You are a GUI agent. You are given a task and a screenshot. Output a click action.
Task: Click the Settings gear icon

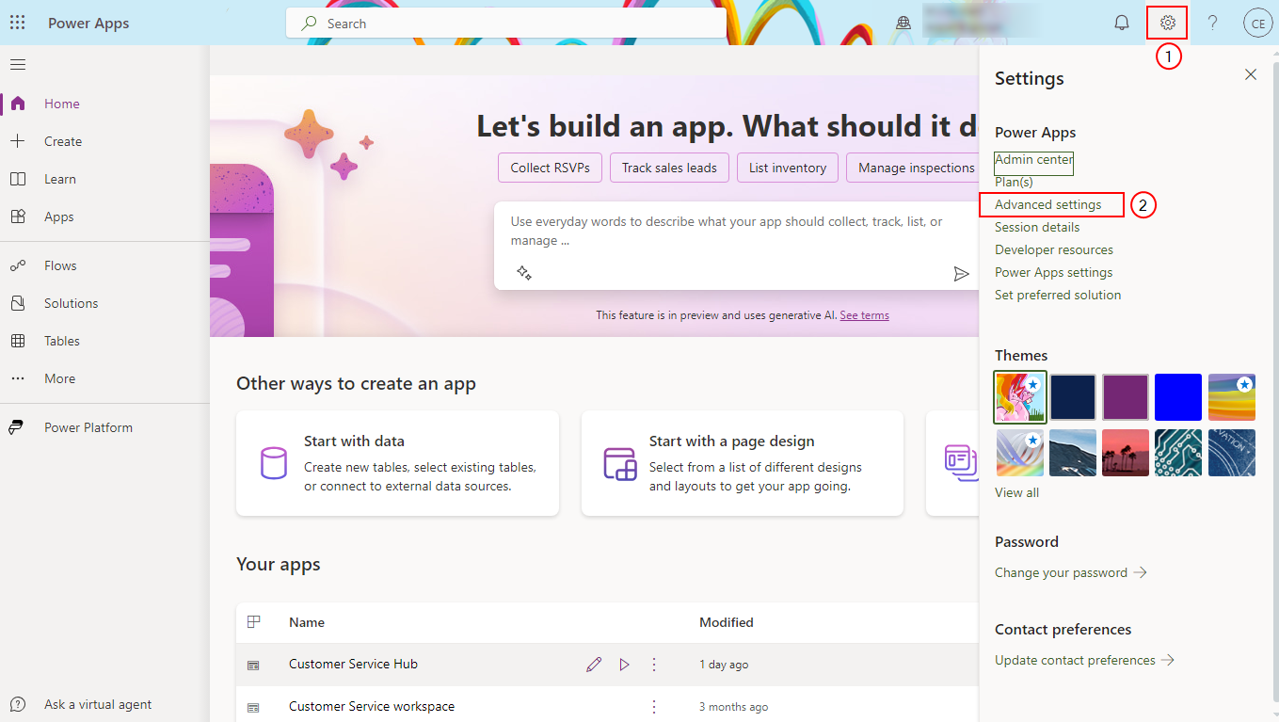(x=1168, y=23)
